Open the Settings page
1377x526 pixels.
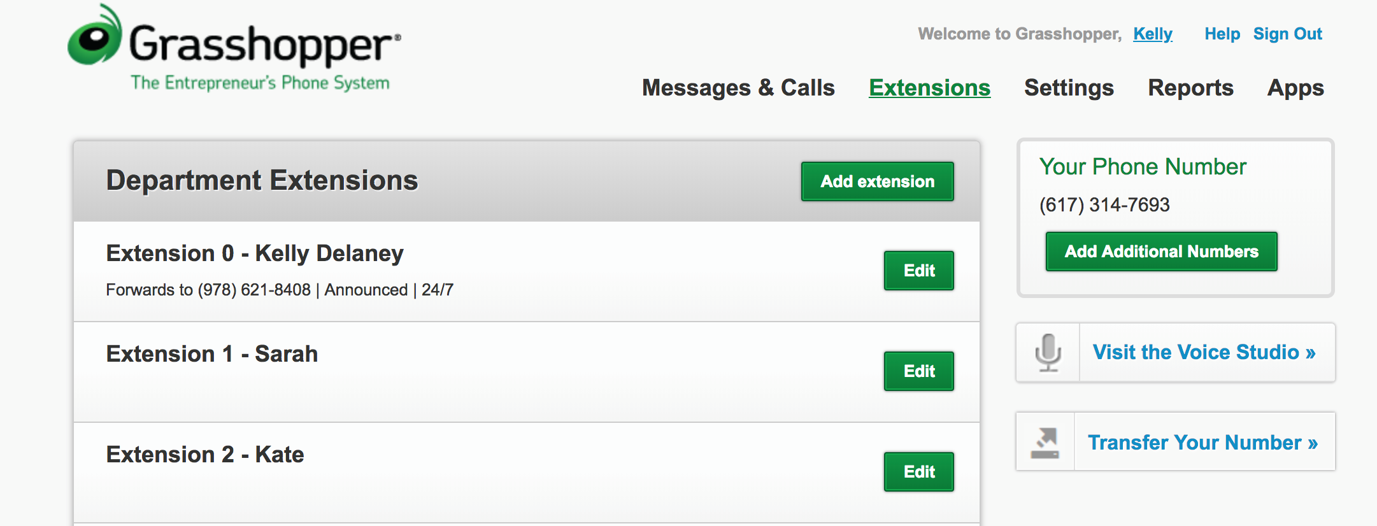[x=1069, y=88]
